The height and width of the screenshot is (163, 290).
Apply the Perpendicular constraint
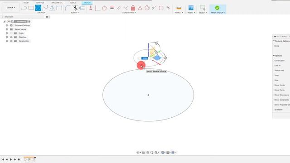pos(126,8)
